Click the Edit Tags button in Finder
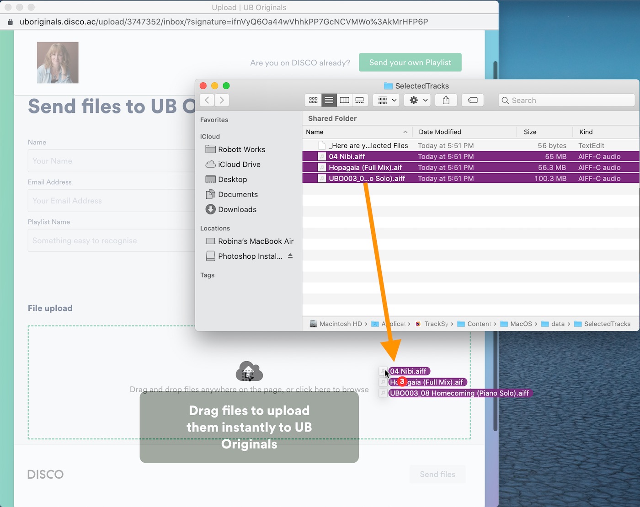The width and height of the screenshot is (640, 507). click(473, 100)
